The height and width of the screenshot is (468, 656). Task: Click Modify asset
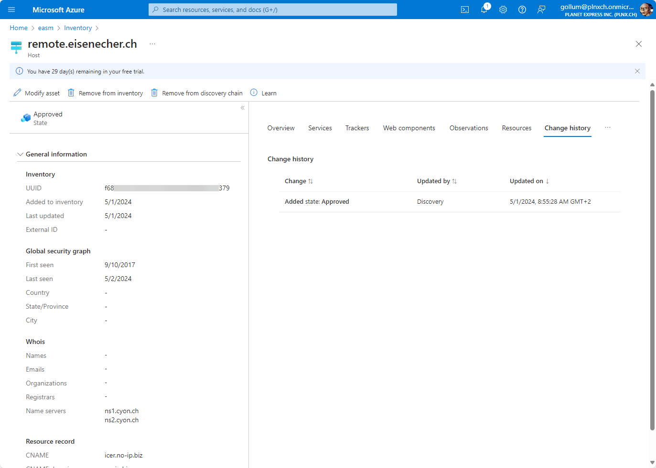point(37,93)
